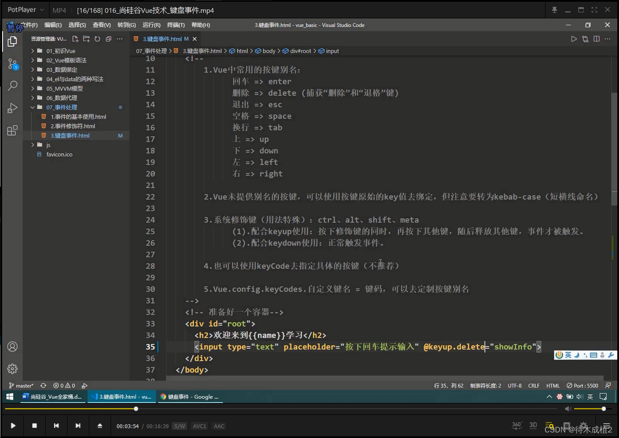Open the 帮助(H) menu
This screenshot has height=438, width=619.
pyautogui.click(x=201, y=25)
